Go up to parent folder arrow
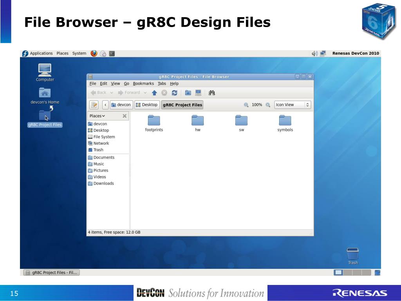 point(154,92)
